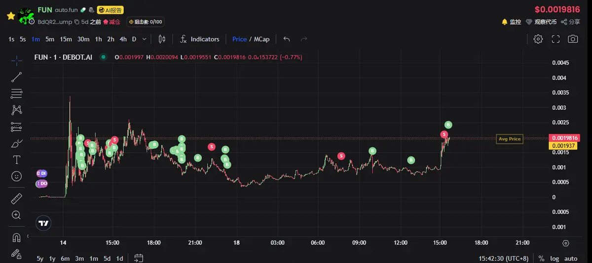Image resolution: width=592 pixels, height=263 pixels.
Task: Choose the 2h interval
Action: pos(111,39)
